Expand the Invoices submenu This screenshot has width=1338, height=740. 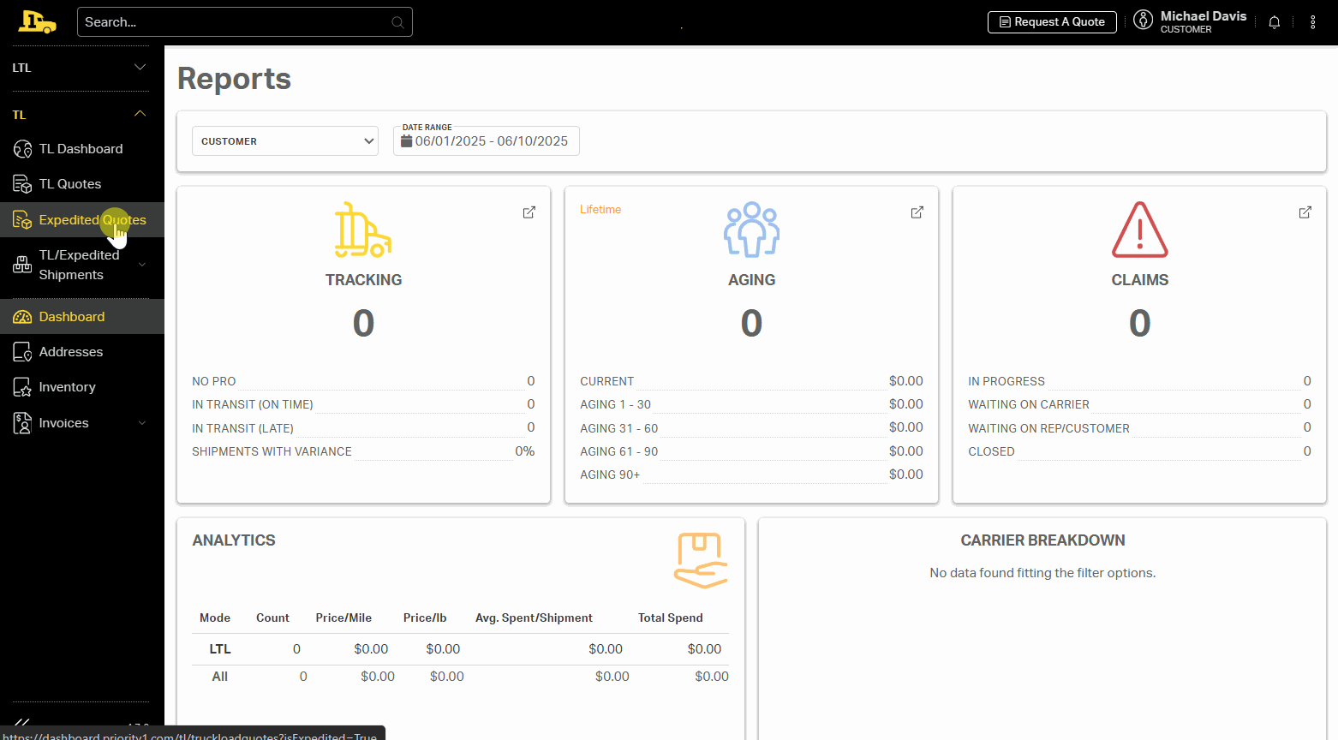[x=142, y=423]
